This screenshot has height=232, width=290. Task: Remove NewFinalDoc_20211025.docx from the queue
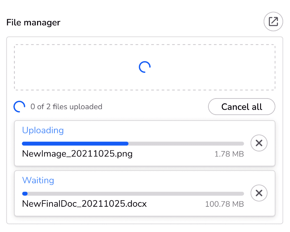pyautogui.click(x=259, y=193)
